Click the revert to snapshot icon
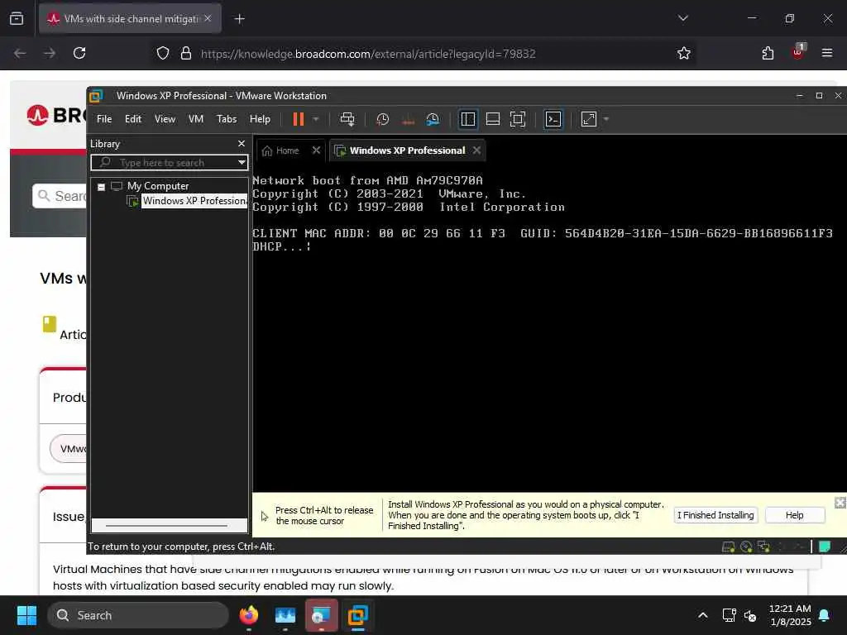The height and width of the screenshot is (635, 847). (x=408, y=119)
